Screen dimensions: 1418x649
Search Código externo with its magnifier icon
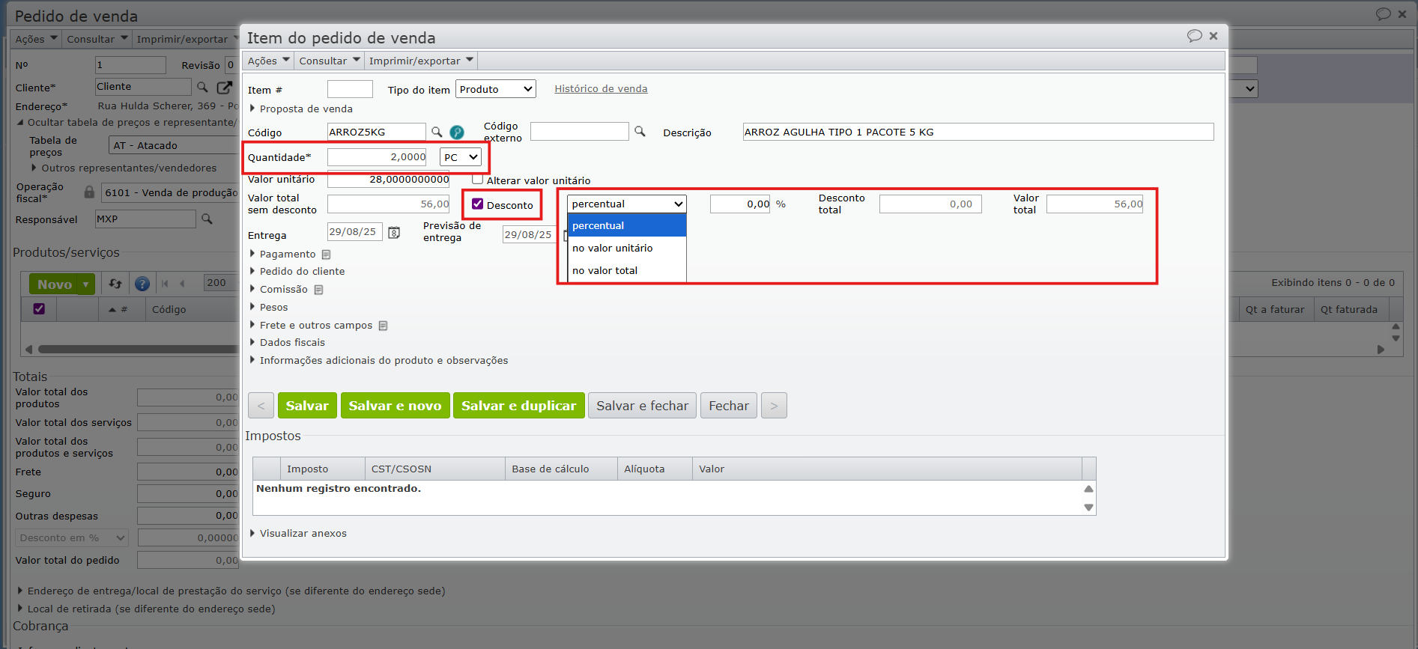point(640,131)
